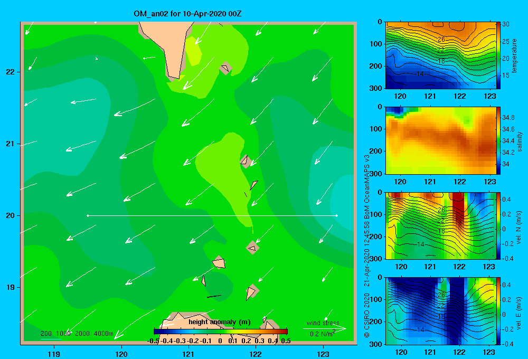Click the "-0.4" tick on vel. E scale
The image size is (528, 359).
[x=507, y=344]
